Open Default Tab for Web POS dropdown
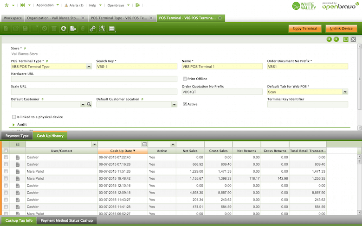 [345, 92]
